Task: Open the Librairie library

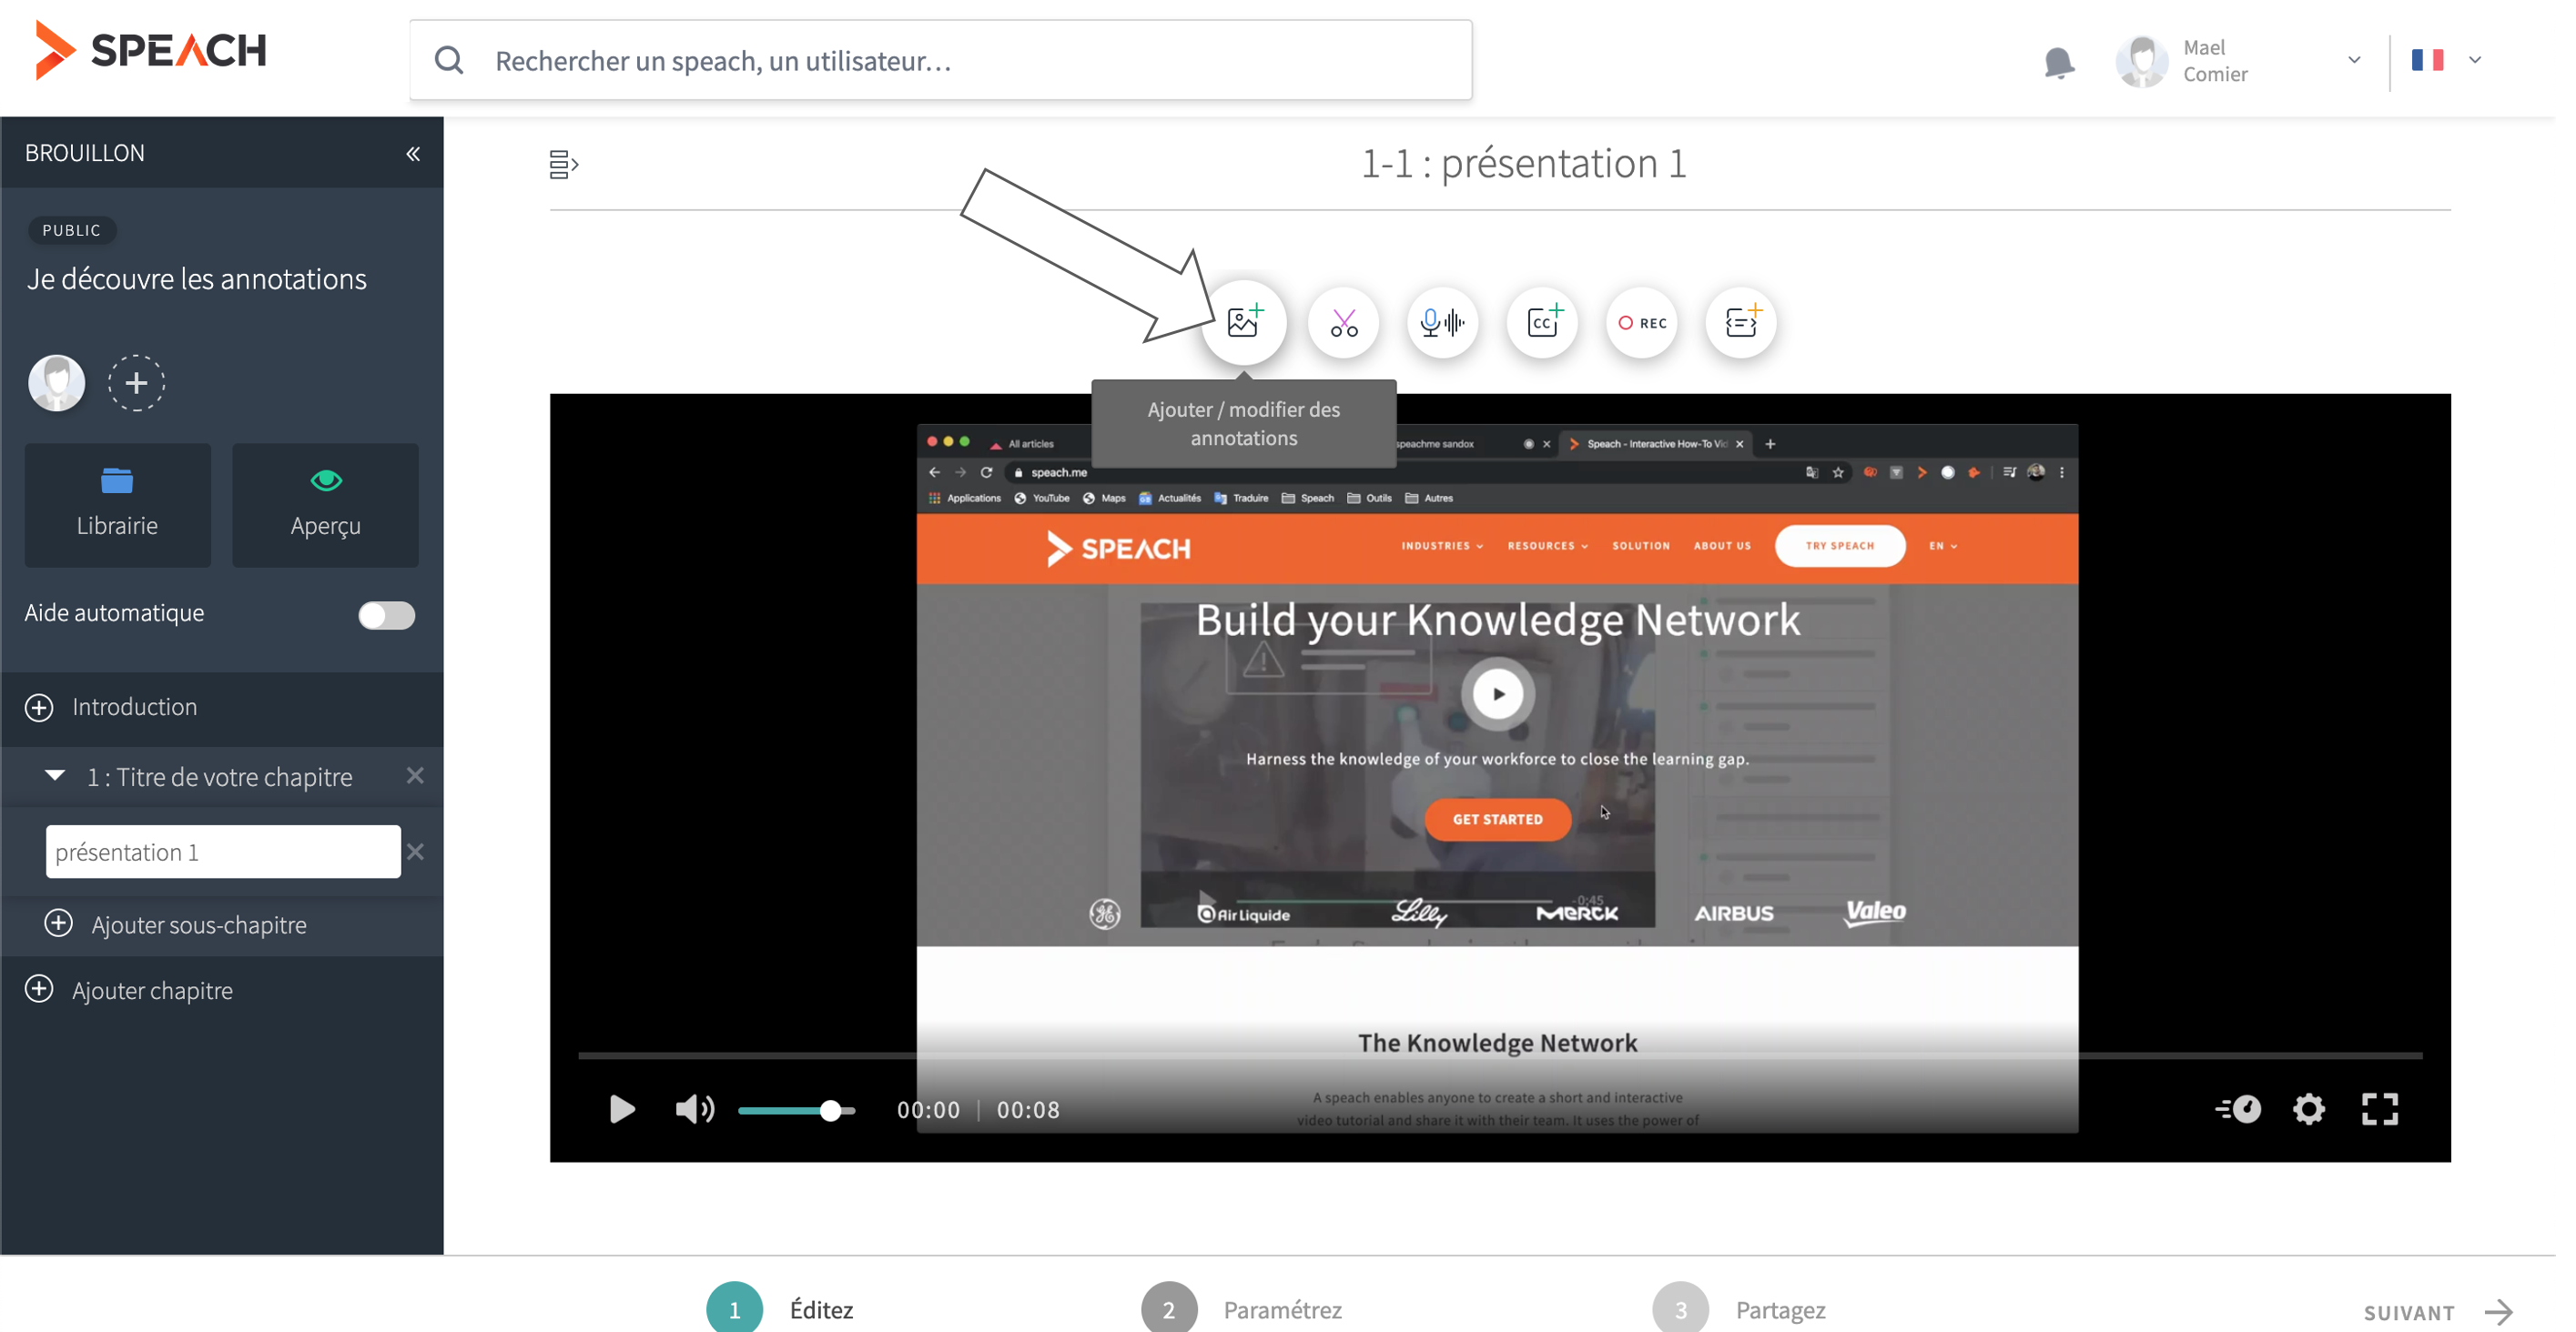Action: point(117,506)
